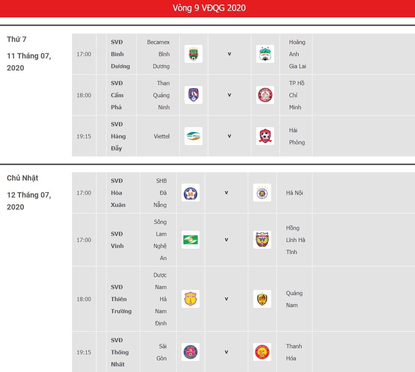Open the Hà Nội team name link
Screen dimensions: 415x372
point(294,193)
